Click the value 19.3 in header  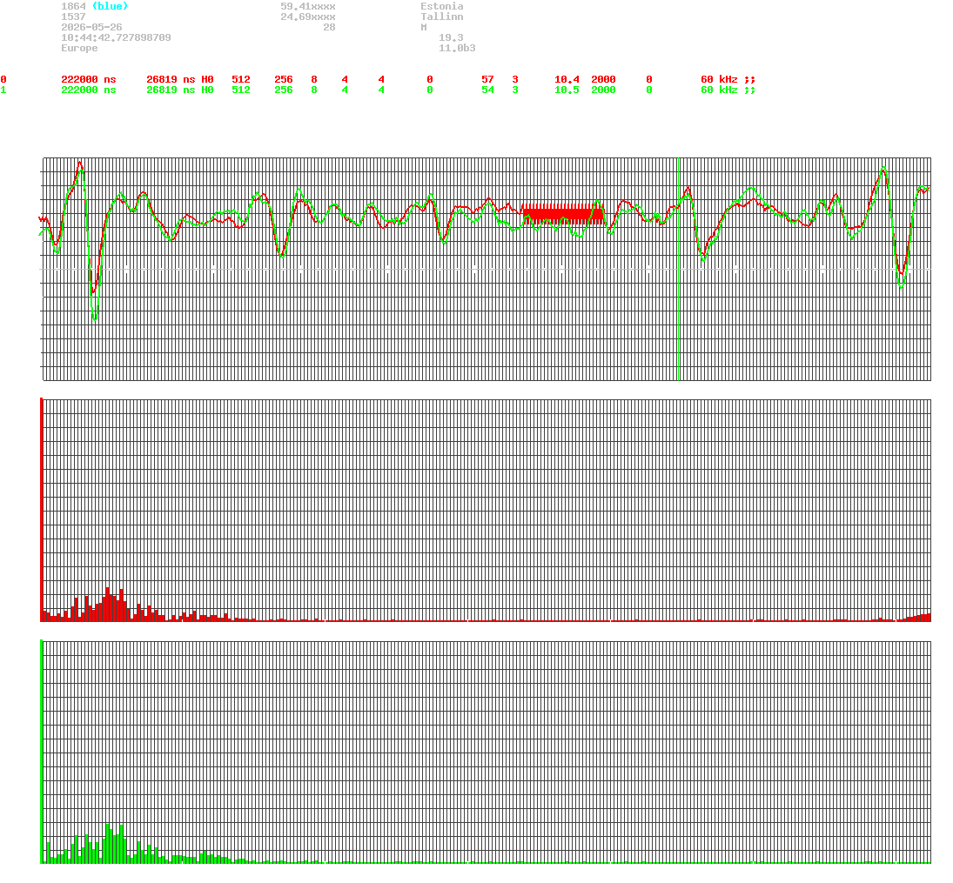click(x=451, y=37)
